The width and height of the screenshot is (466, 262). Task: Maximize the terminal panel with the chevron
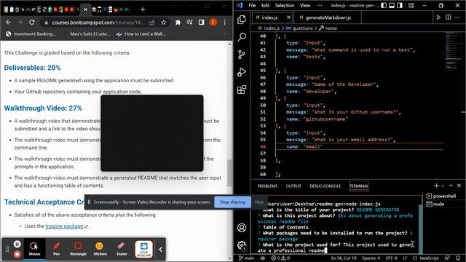451,186
